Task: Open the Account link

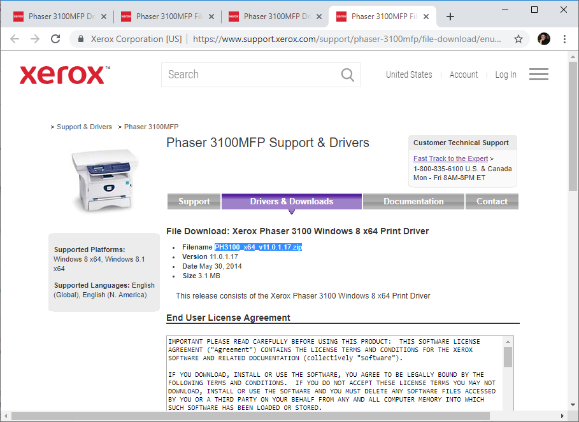Action: 464,74
